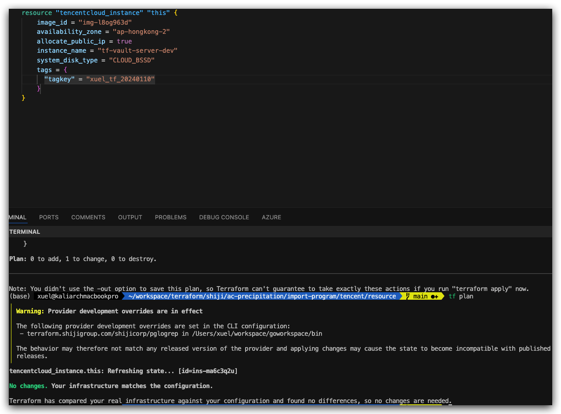This screenshot has width=561, height=414.
Task: Select the AZURE panel tab
Action: 271,217
